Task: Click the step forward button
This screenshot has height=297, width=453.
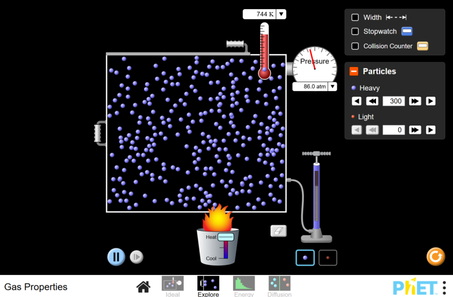Action: pos(136,257)
